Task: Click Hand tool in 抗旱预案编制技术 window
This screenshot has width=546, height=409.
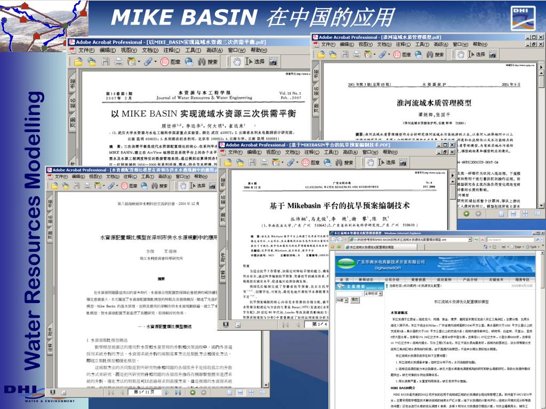Action: pos(371,162)
